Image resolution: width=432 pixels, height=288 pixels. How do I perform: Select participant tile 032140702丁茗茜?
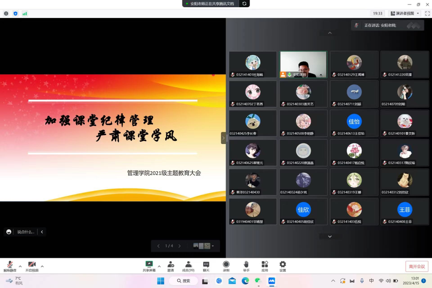253,94
